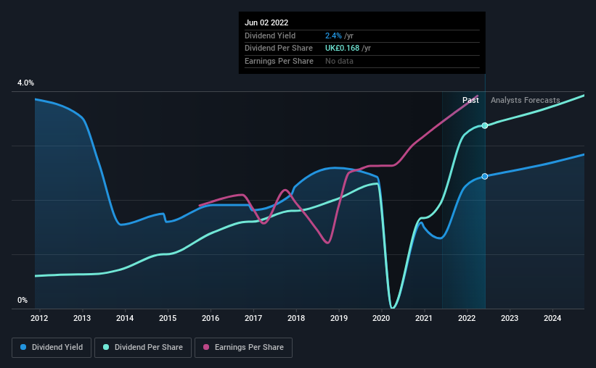Screen dimensions: 596x368
Task: Click the 2015 x-axis label
Action: tap(168, 318)
